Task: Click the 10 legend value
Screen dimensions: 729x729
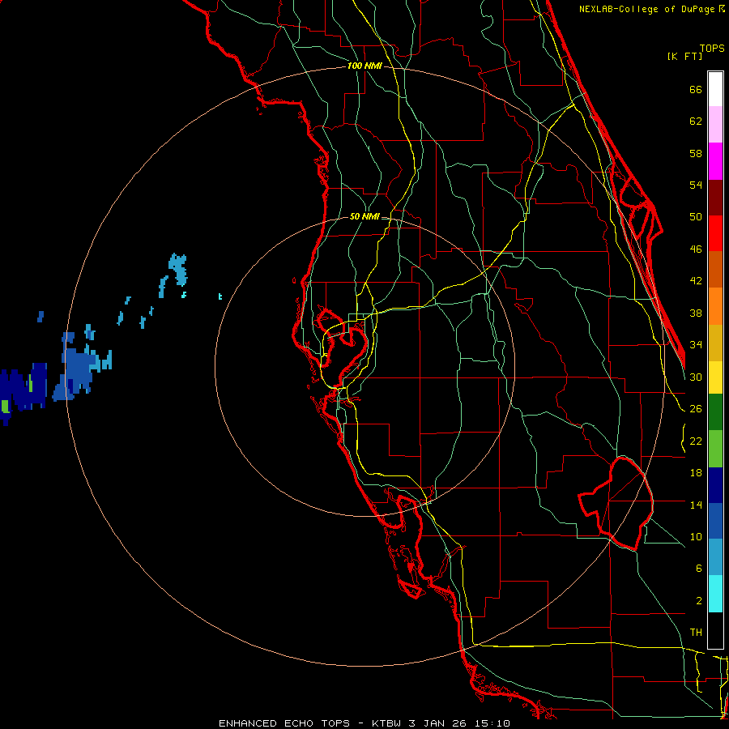Action: click(696, 536)
